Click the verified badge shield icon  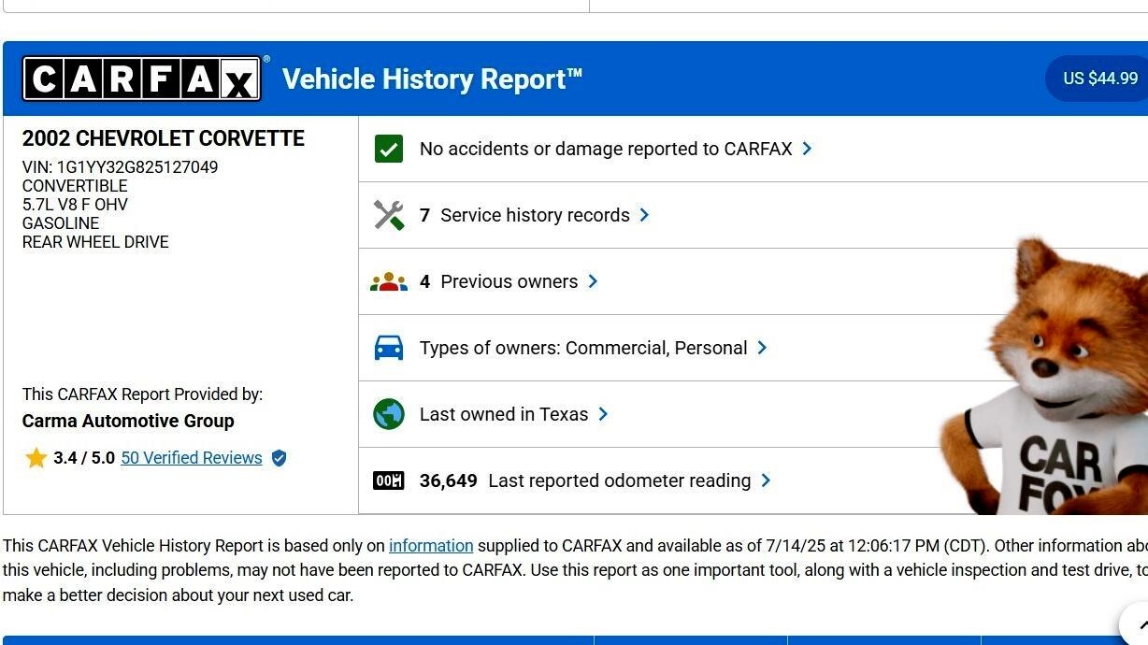(279, 458)
